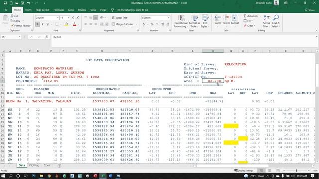Open the font size dropdown showing 14

pyautogui.click(x=69, y=18)
